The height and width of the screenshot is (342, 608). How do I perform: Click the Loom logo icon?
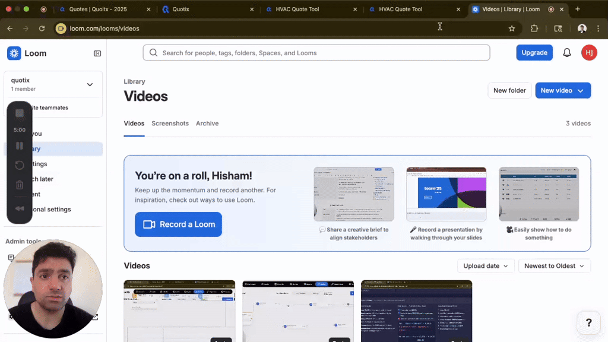coord(14,53)
